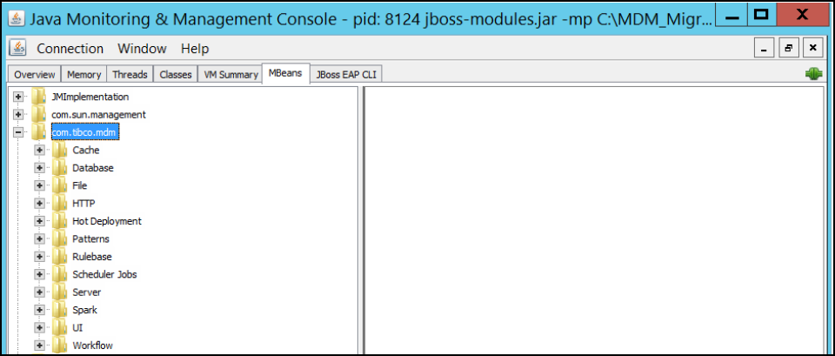Expand the Rulebase node
The width and height of the screenshot is (835, 356).
(x=39, y=257)
